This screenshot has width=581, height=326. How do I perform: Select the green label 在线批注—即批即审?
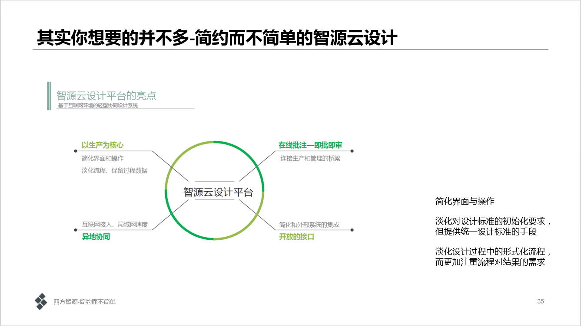[310, 145]
